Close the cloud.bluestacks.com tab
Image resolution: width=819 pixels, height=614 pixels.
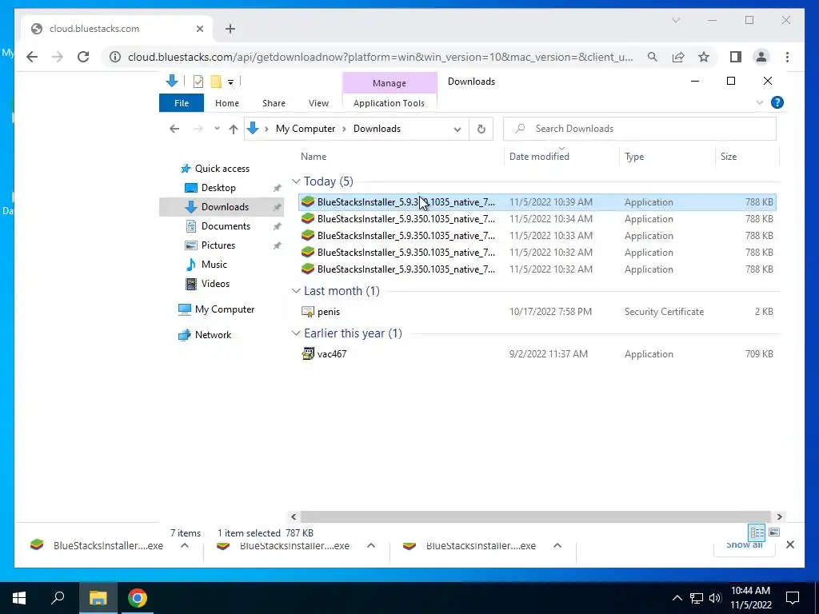[x=199, y=29]
